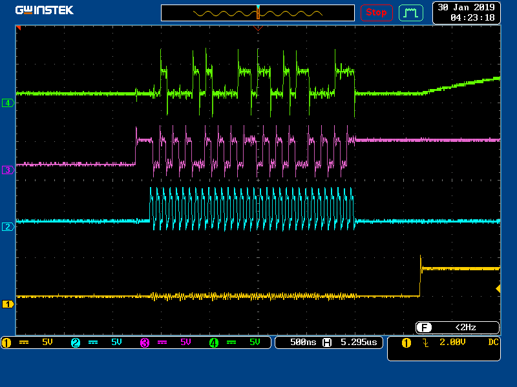Click the channel 4 ground marker
Viewport: 517px width, 387px height.
point(8,103)
